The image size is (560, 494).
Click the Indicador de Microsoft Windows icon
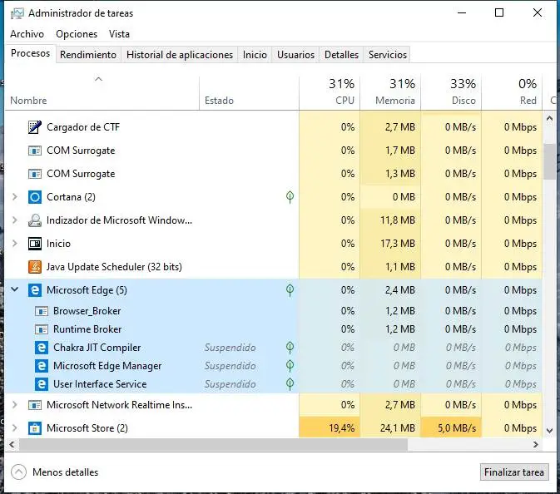coord(35,220)
